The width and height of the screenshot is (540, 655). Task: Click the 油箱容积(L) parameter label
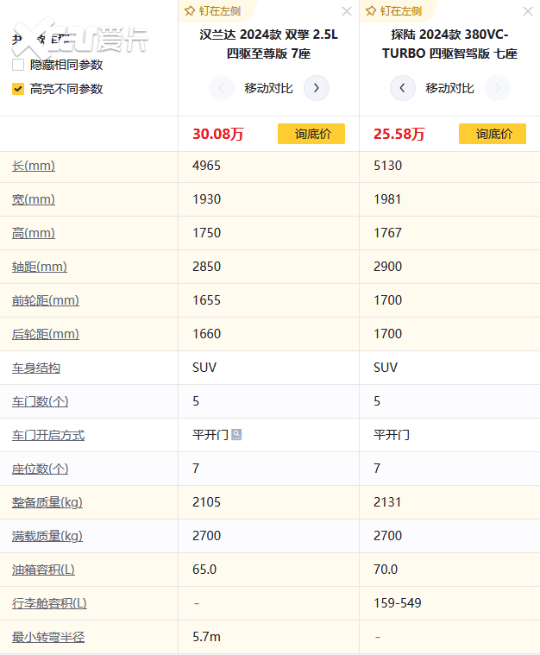[x=43, y=570]
